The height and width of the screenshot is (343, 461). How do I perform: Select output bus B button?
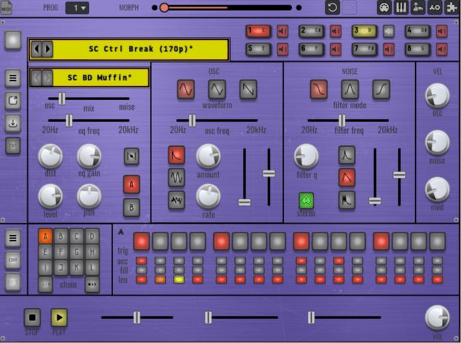tap(132, 208)
